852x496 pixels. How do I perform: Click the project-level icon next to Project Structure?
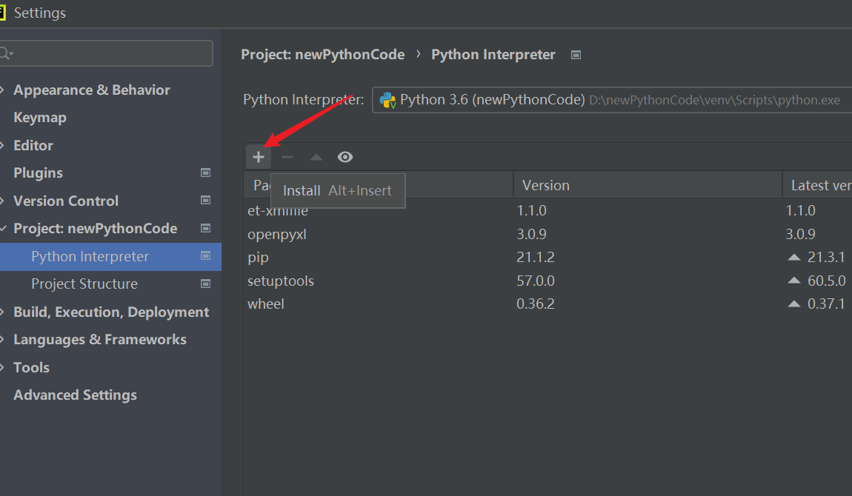click(x=206, y=284)
